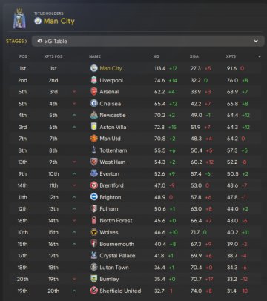
Task: Open the Aston Villa team name link
Action: point(113,127)
